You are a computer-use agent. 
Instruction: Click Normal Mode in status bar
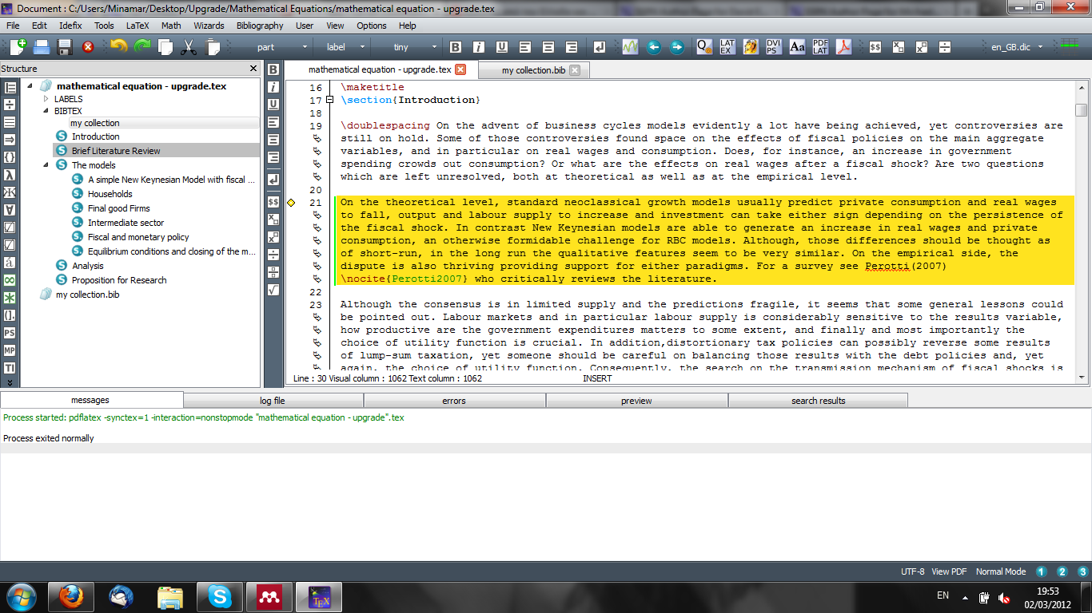coord(1001,571)
